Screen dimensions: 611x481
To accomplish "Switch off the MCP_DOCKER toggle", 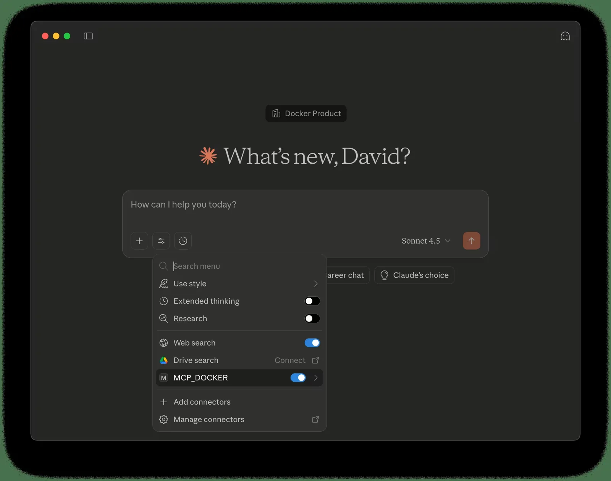I will (298, 378).
